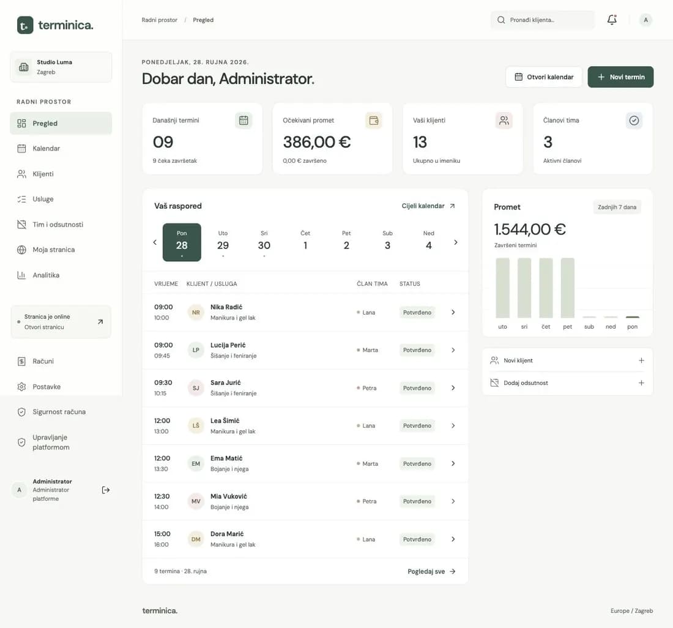
Task: Click the Novi termin button
Action: tap(620, 77)
